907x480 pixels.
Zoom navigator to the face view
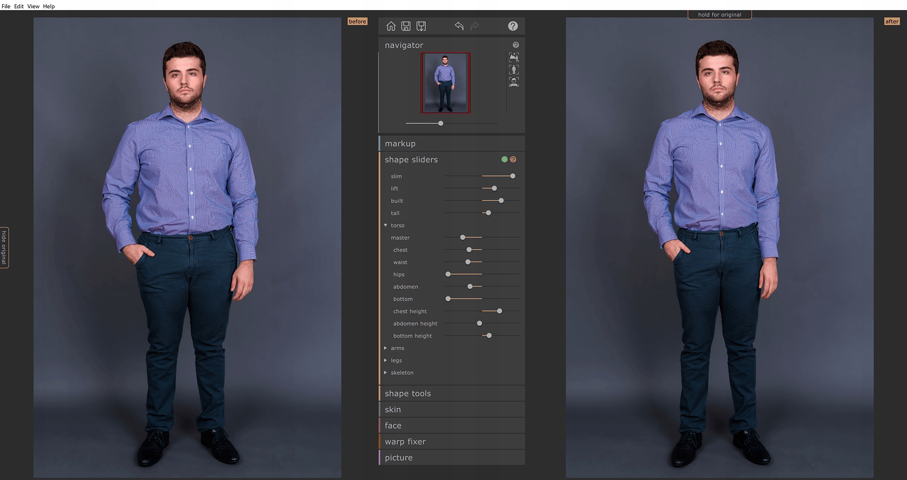[x=513, y=82]
